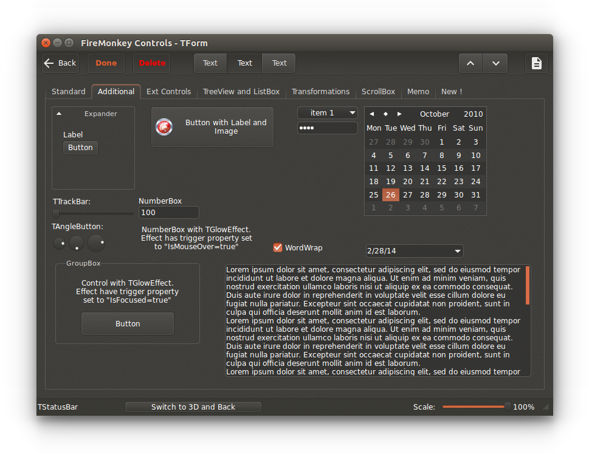Click the GroupBox caption
The image size is (589, 454).
tap(83, 263)
